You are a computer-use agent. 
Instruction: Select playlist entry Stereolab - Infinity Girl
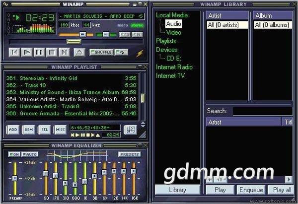point(71,78)
